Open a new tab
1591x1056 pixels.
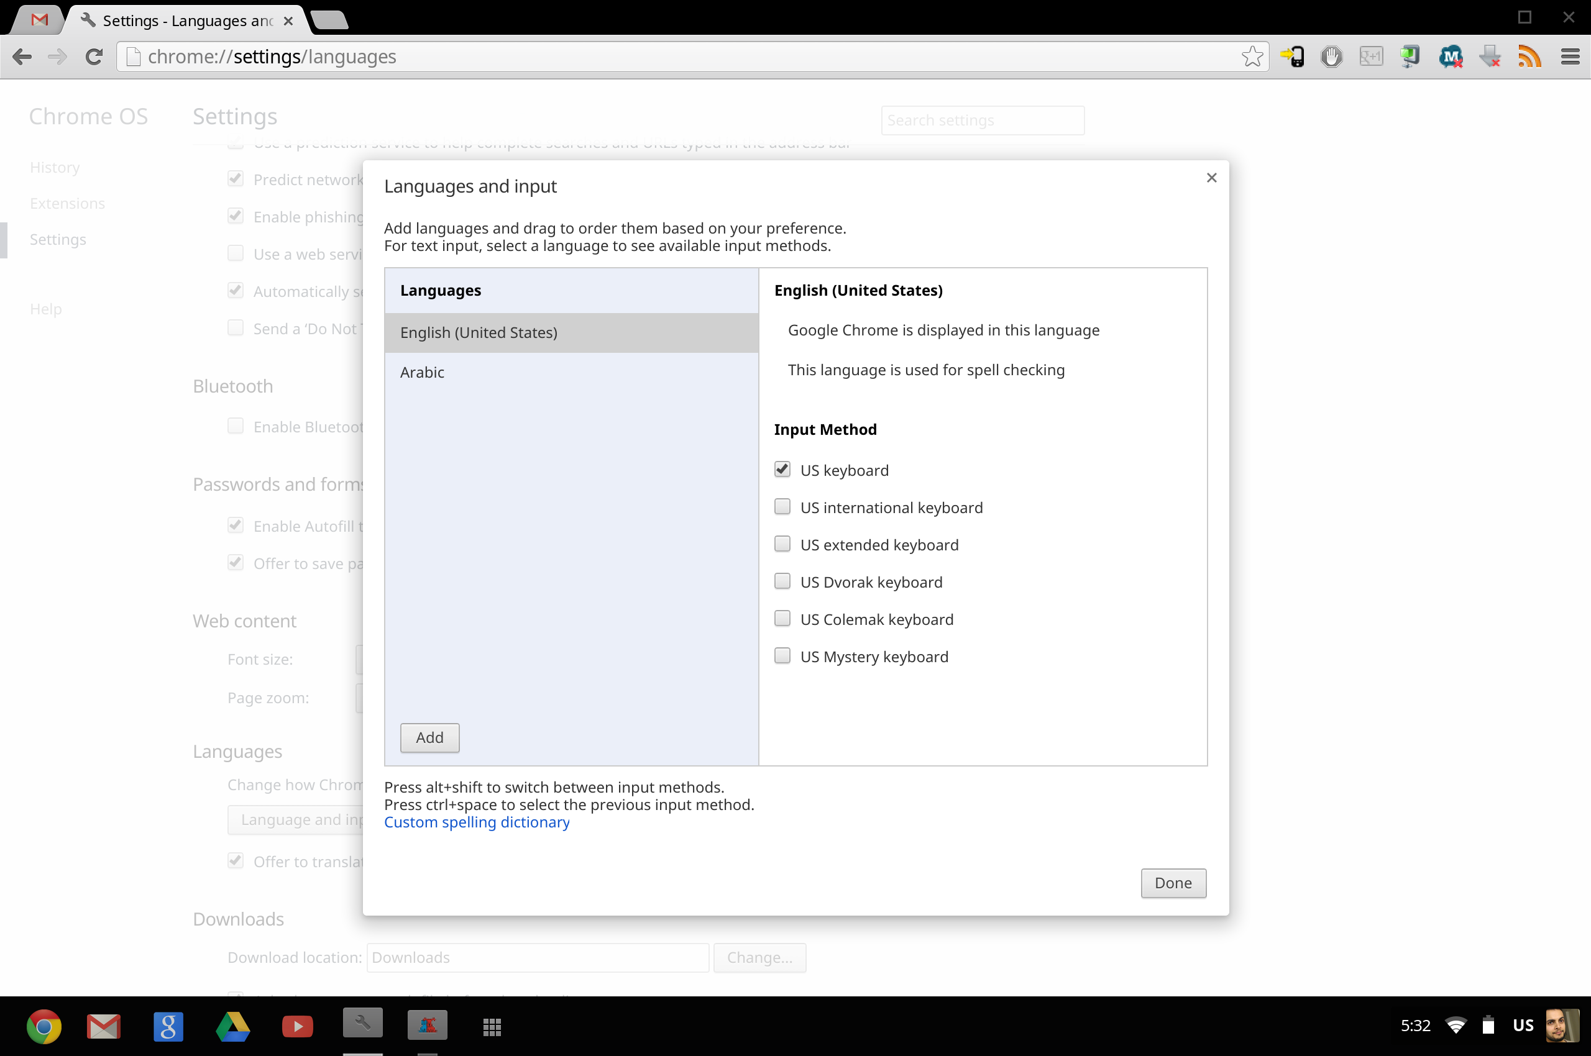coord(329,20)
